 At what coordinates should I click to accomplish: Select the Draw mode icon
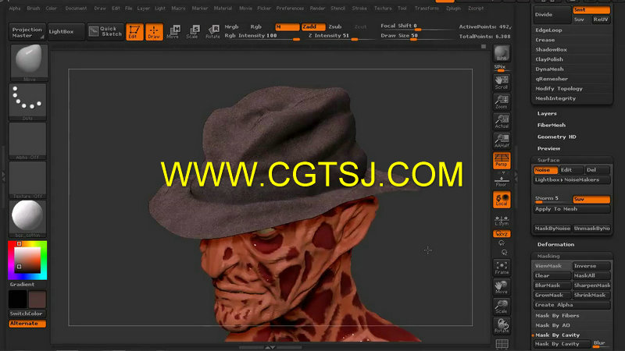click(x=154, y=32)
